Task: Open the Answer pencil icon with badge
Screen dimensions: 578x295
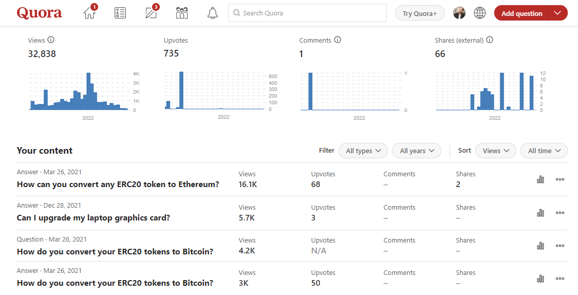Action: pos(151,13)
